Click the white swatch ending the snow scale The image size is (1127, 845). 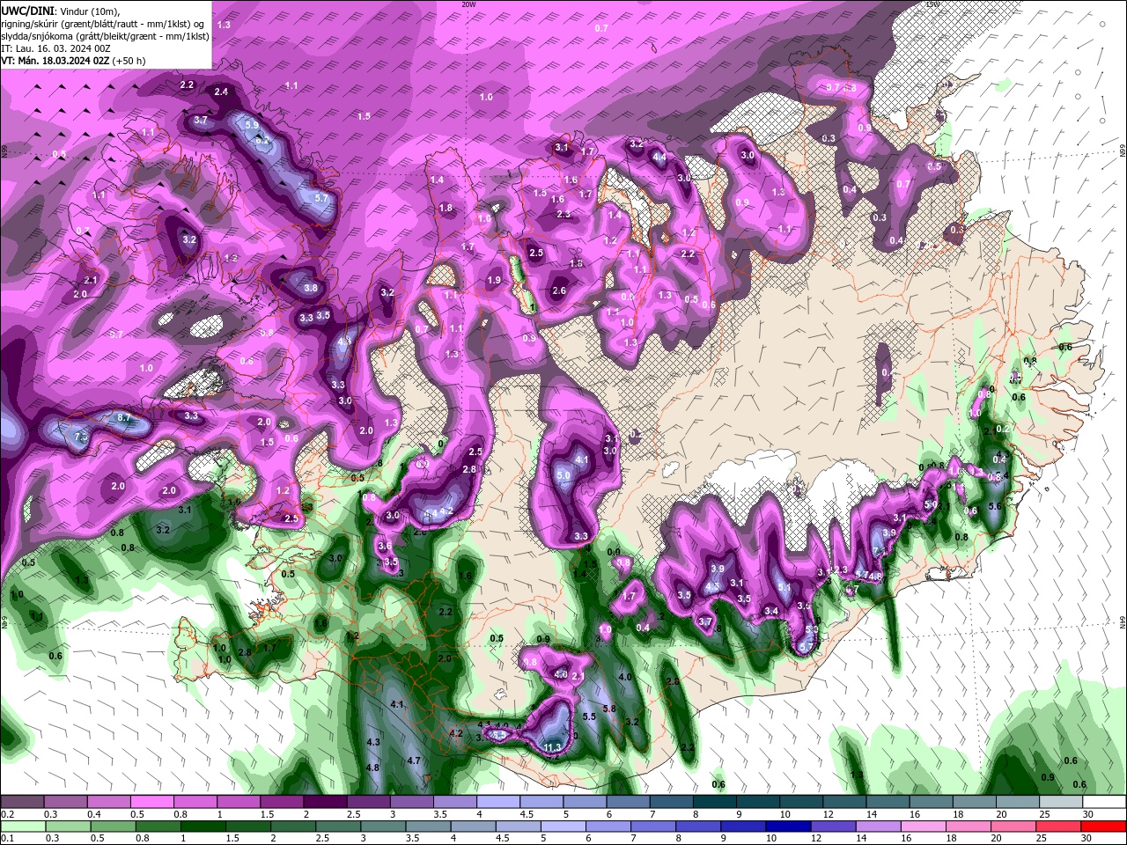1103,802
